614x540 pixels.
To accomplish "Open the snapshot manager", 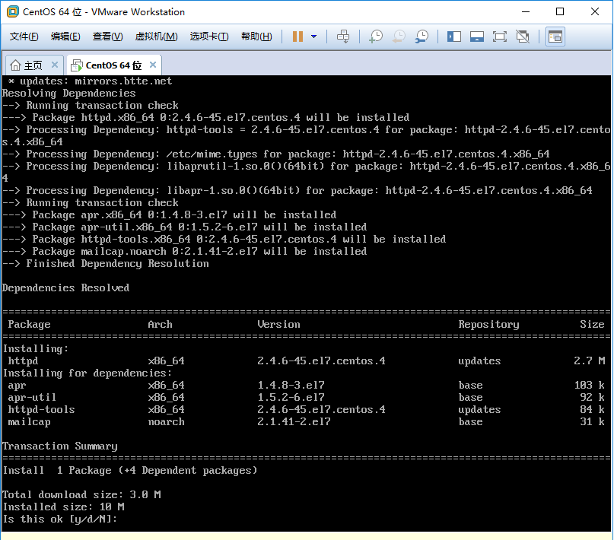I will (422, 37).
